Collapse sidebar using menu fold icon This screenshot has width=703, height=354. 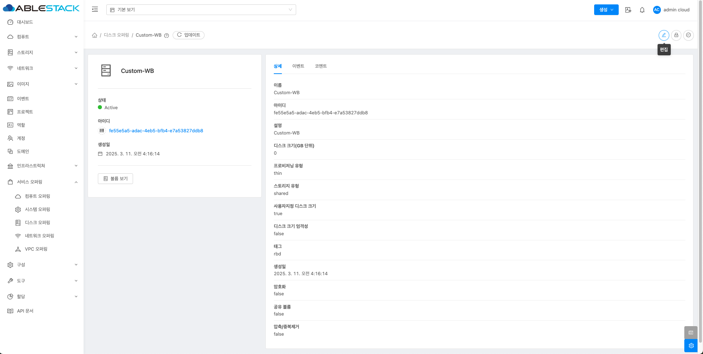[95, 10]
